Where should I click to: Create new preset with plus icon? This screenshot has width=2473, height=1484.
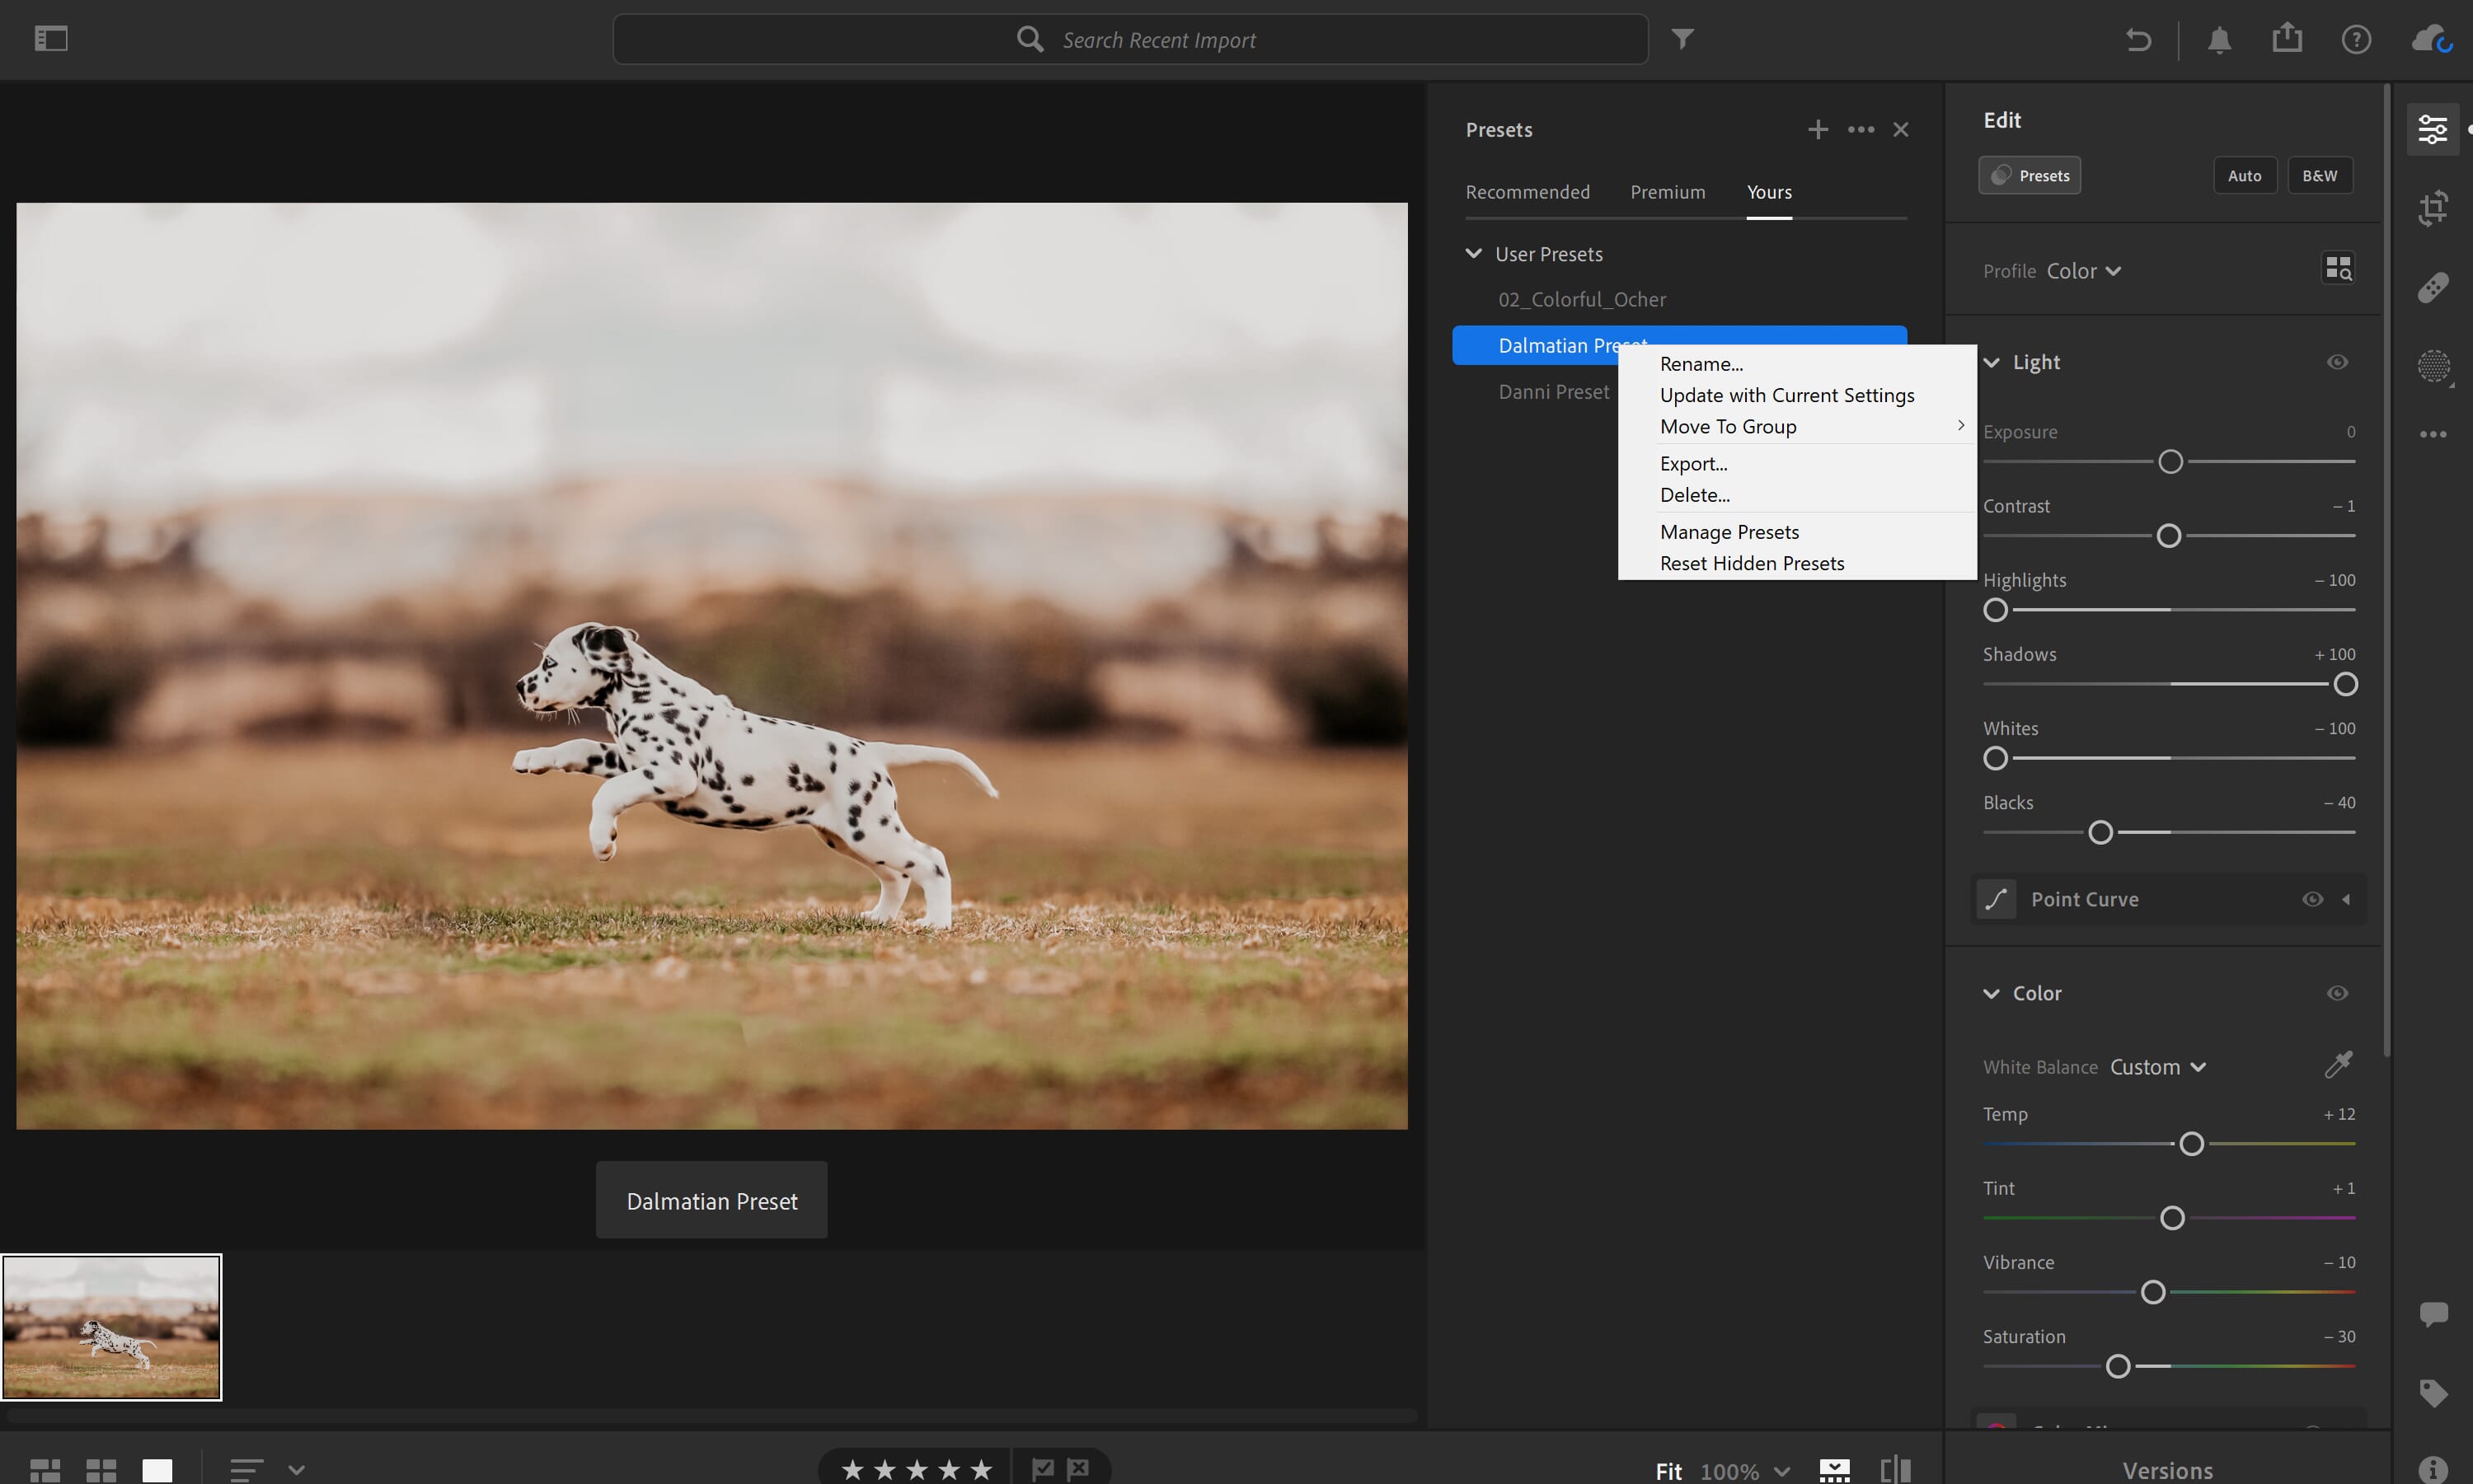tap(1818, 129)
